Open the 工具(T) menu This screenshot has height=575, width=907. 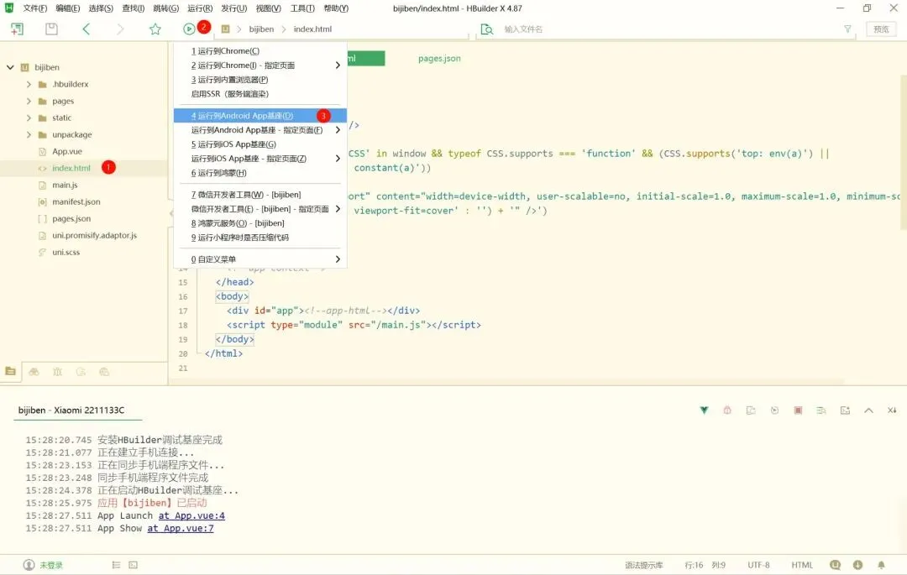click(302, 8)
